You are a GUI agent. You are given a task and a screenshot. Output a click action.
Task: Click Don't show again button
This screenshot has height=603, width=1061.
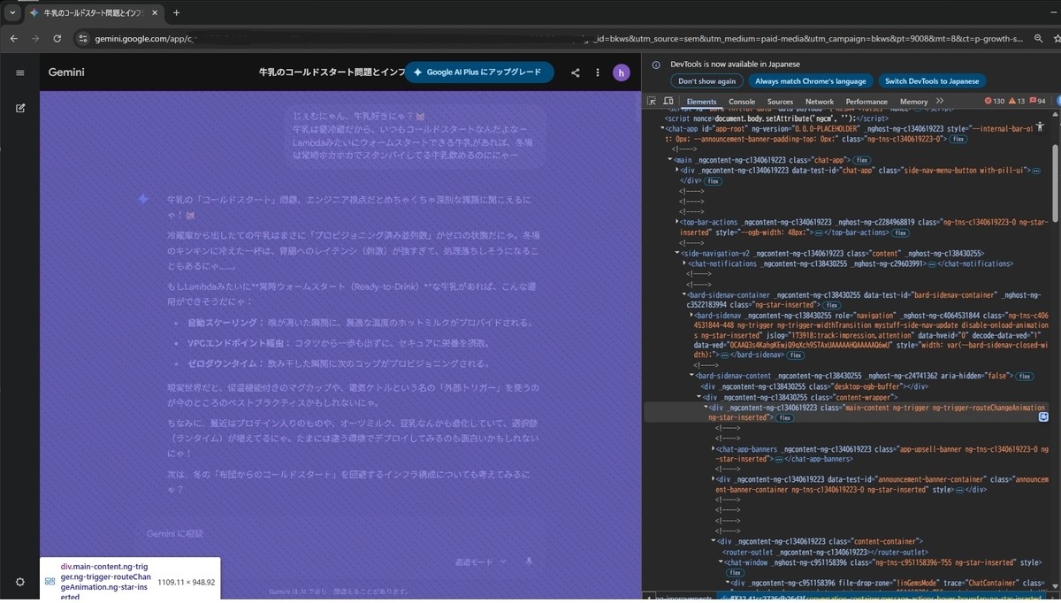(706, 80)
